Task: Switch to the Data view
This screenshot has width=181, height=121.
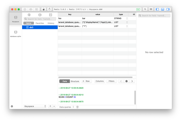Action: click(65, 81)
